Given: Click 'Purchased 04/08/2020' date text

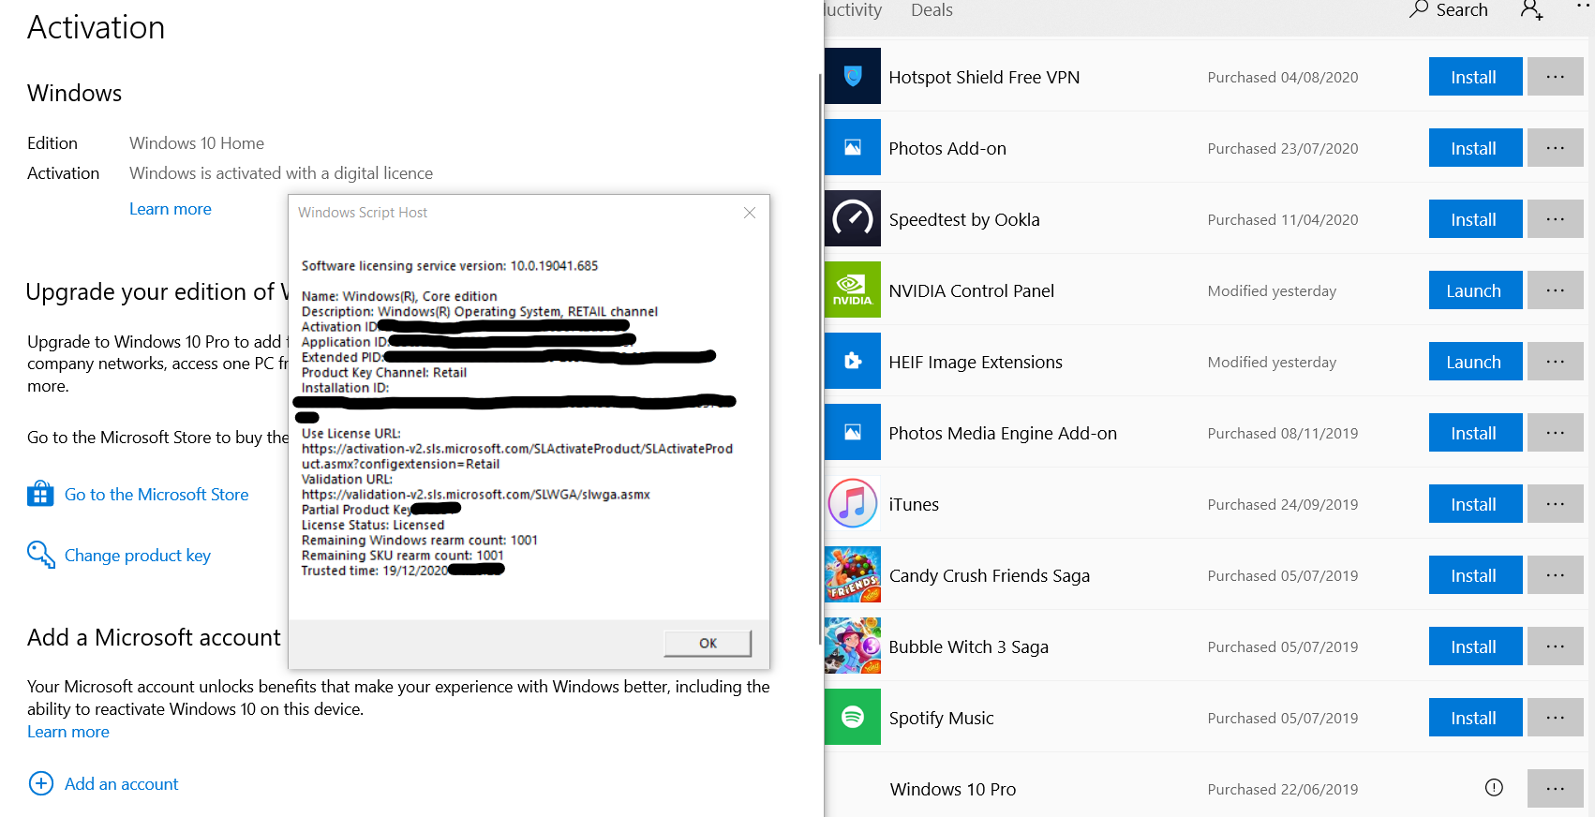Looking at the screenshot, I should tap(1283, 78).
